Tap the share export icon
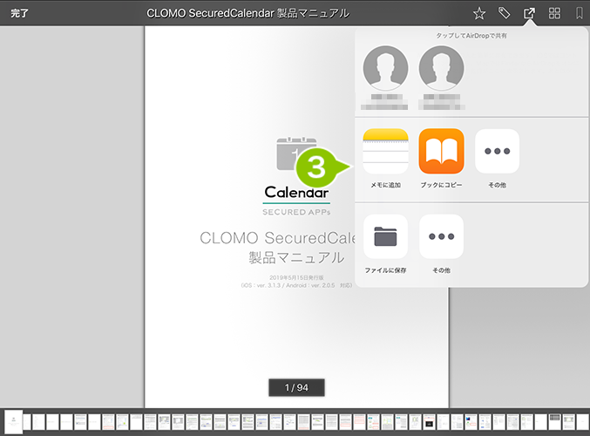 (x=529, y=14)
